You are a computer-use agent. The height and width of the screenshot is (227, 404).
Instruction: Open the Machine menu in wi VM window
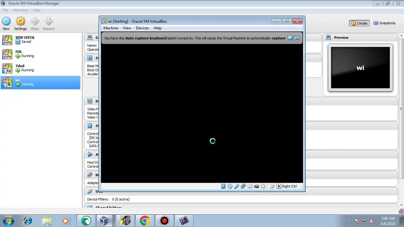[x=111, y=28]
